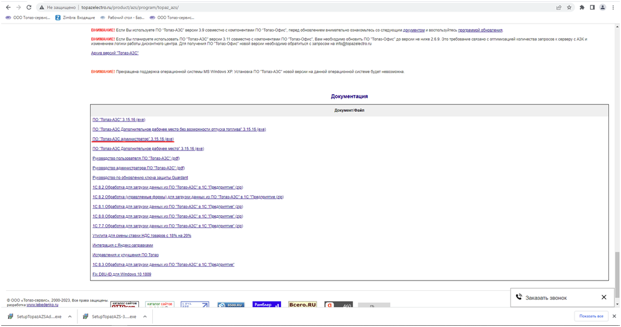Click the scrollbar up arrow
Screen dimensions: 621x327
tap(617, 27)
